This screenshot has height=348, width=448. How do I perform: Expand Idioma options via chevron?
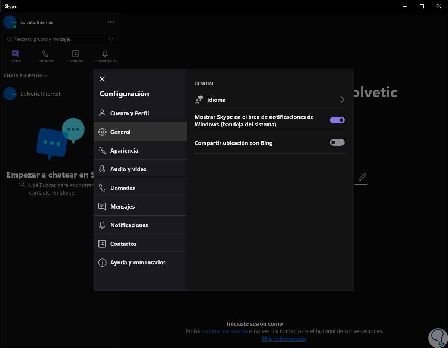coord(342,100)
